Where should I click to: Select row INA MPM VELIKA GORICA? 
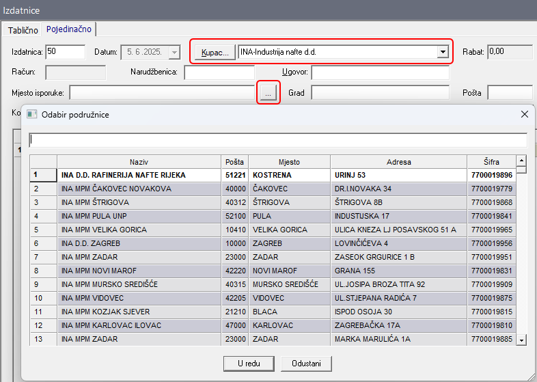[x=273, y=230]
